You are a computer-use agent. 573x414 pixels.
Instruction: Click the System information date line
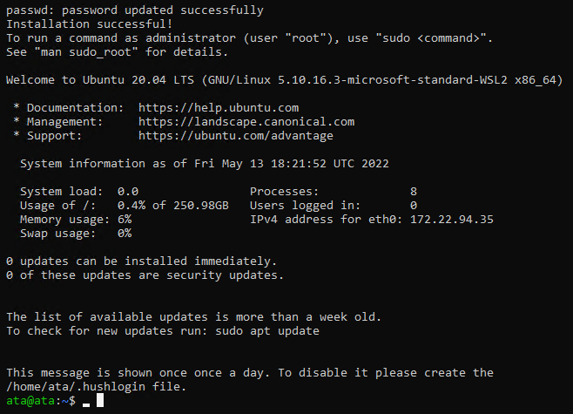click(x=205, y=164)
